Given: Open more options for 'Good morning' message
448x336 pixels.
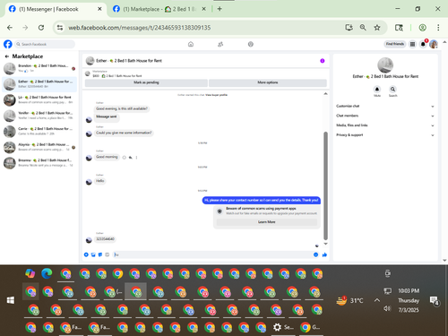Looking at the screenshot, I should point(136,157).
